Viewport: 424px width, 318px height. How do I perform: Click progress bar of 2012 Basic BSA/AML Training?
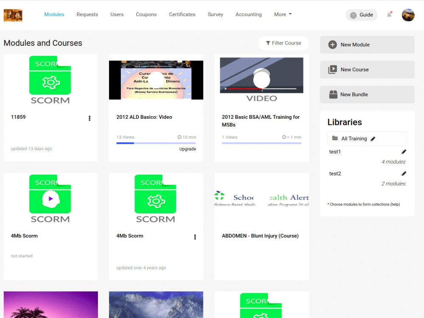click(262, 143)
